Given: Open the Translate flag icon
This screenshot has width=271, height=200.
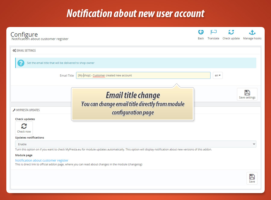Looking at the screenshot, I should (x=213, y=32).
